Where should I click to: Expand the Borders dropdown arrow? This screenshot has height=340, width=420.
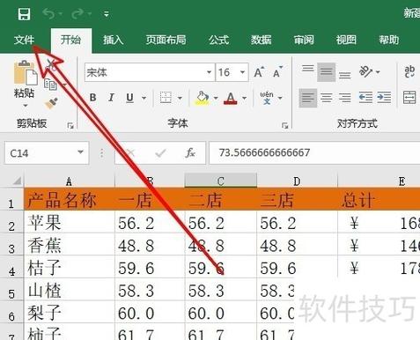(x=180, y=98)
